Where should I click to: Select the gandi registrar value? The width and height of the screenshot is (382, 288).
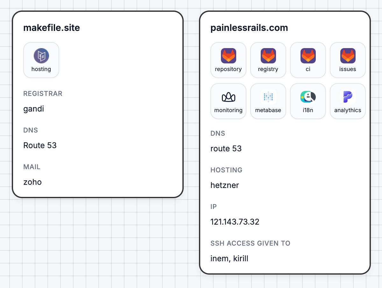click(34, 109)
